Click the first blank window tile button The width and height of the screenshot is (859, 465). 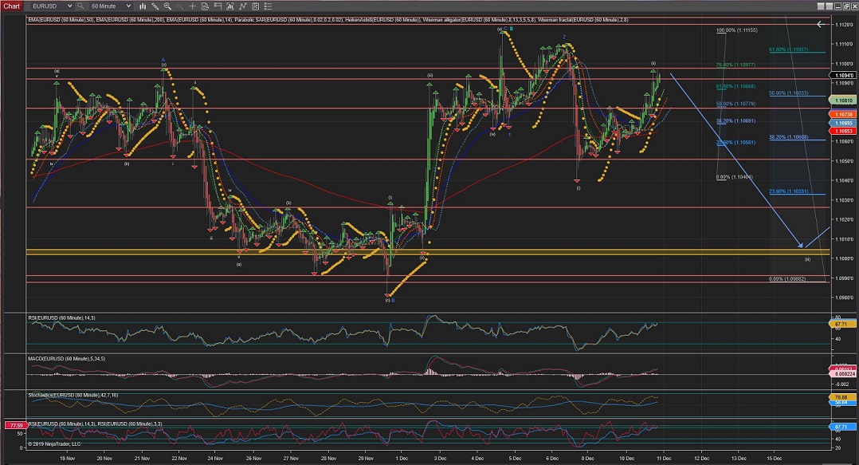(x=822, y=6)
